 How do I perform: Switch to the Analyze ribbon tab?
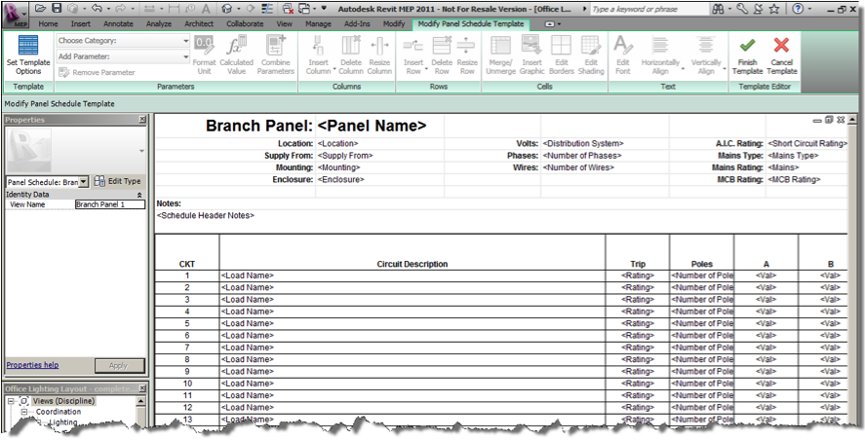point(158,23)
